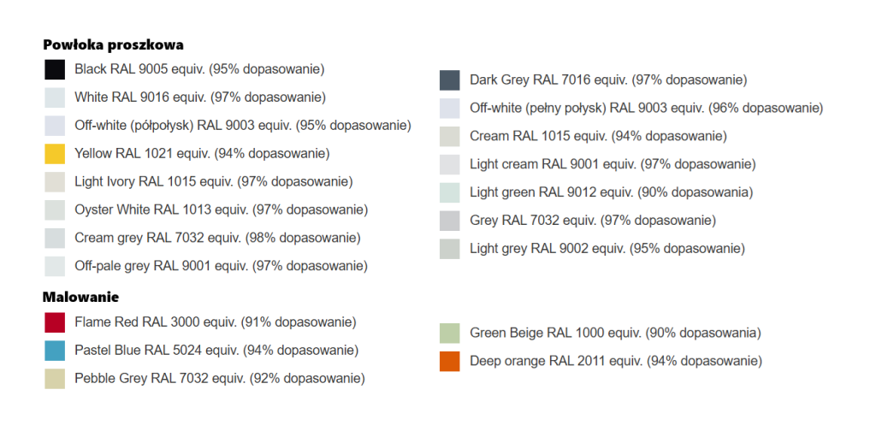Click the Light green RAL 9012 swatch

point(450,192)
